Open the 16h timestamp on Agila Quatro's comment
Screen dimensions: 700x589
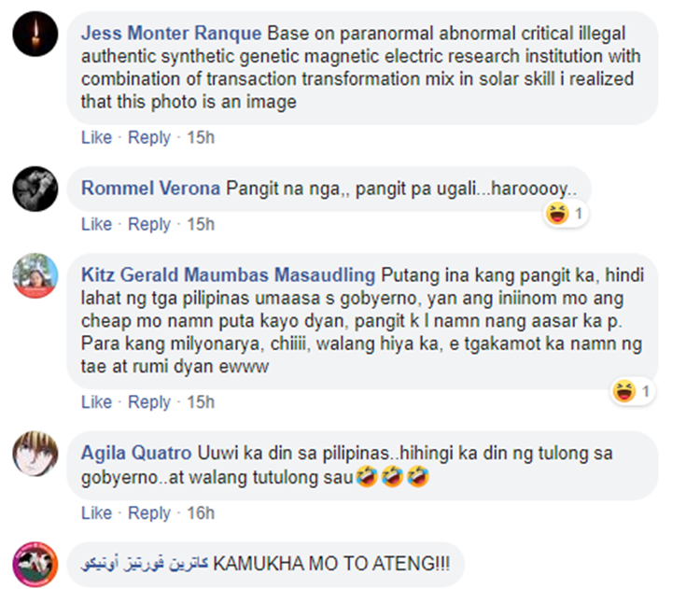tap(201, 513)
